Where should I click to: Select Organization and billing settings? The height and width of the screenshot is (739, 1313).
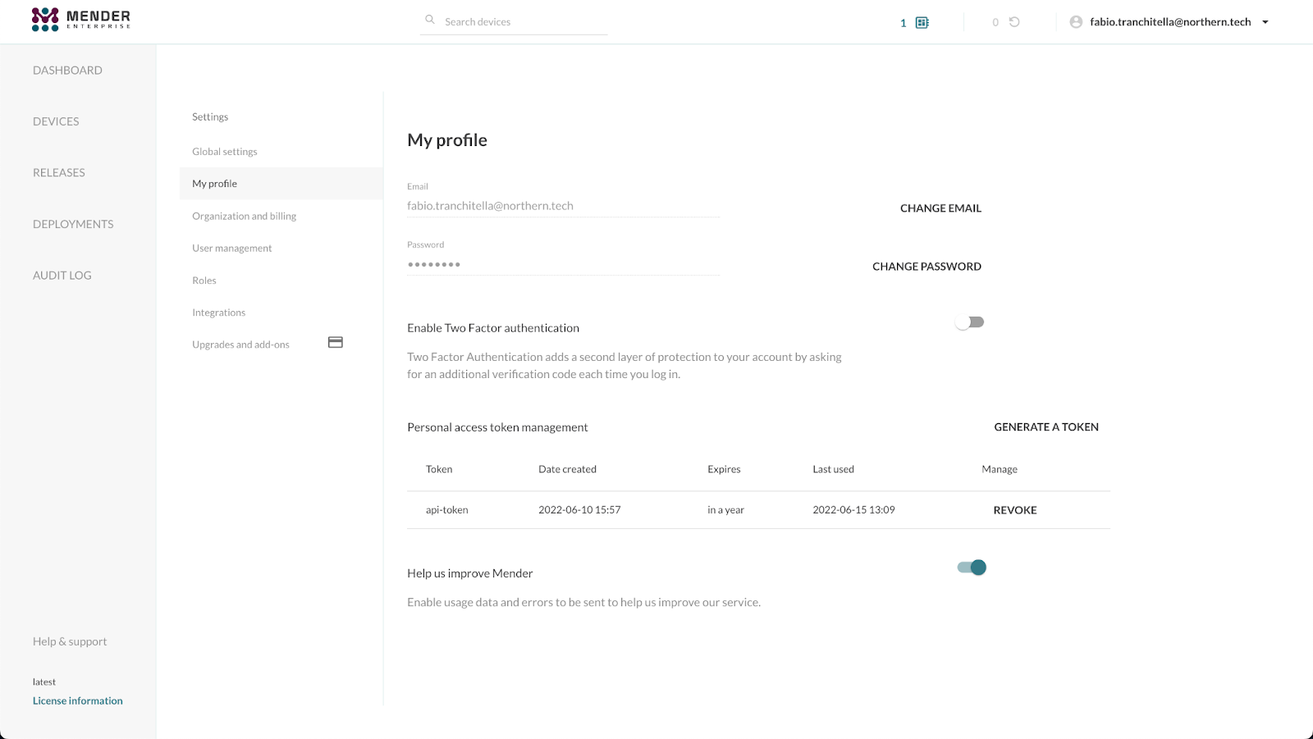[x=244, y=215]
